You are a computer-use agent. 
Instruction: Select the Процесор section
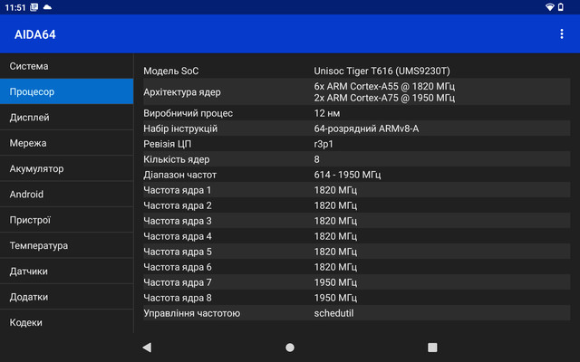(66, 91)
